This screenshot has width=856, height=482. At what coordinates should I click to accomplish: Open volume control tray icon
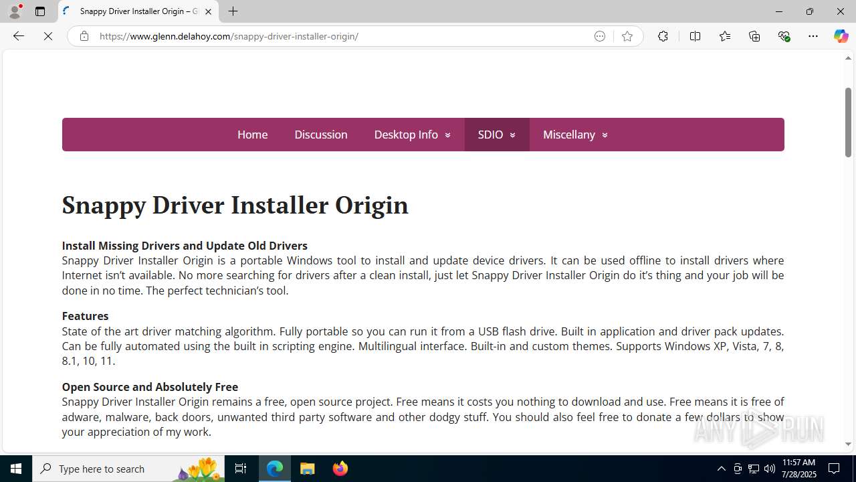tap(770, 469)
